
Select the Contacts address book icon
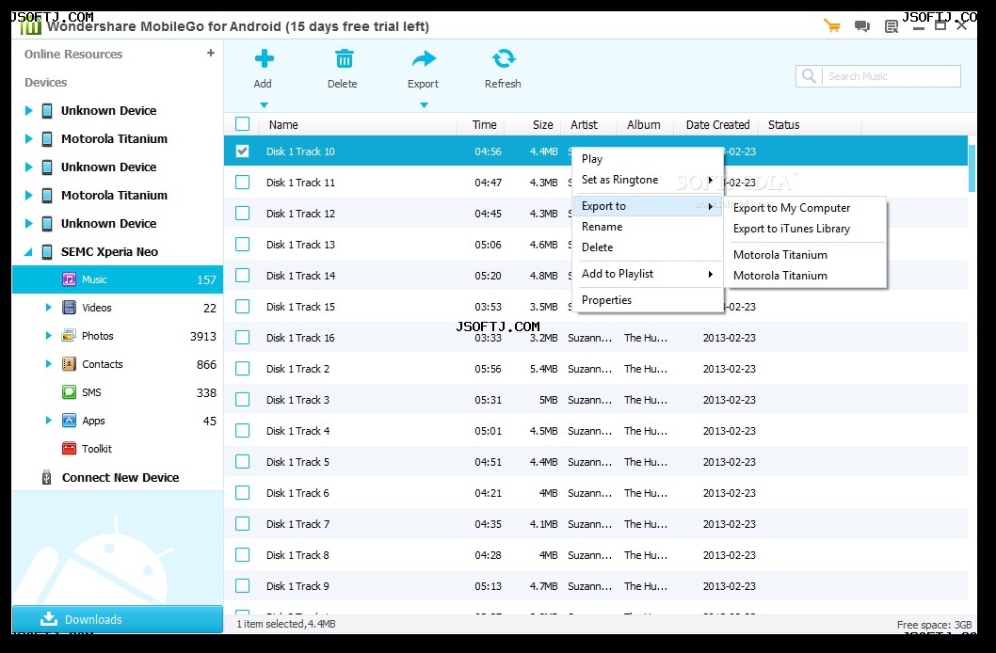click(x=70, y=364)
